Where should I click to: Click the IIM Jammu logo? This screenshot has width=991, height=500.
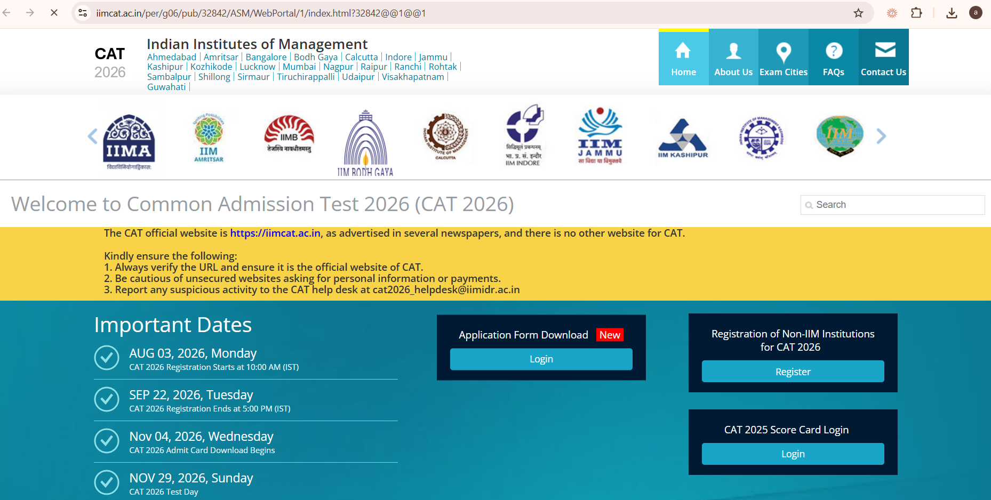click(x=600, y=136)
